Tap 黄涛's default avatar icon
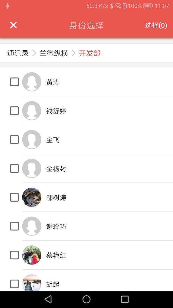The image size is (173, 308). (32, 82)
